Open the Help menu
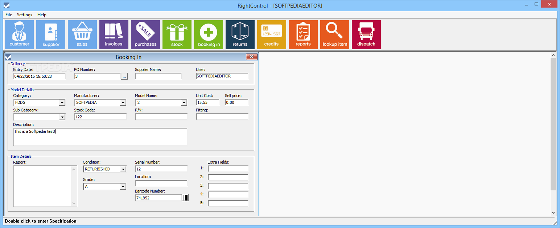This screenshot has width=560, height=228. 42,15
